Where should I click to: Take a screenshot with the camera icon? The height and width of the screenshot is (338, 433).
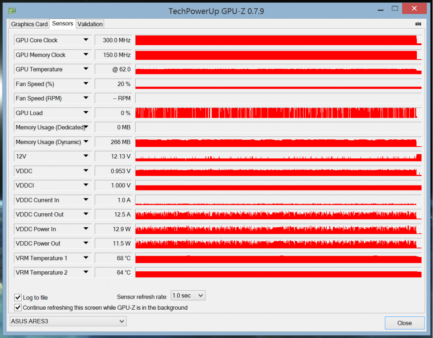click(x=418, y=24)
